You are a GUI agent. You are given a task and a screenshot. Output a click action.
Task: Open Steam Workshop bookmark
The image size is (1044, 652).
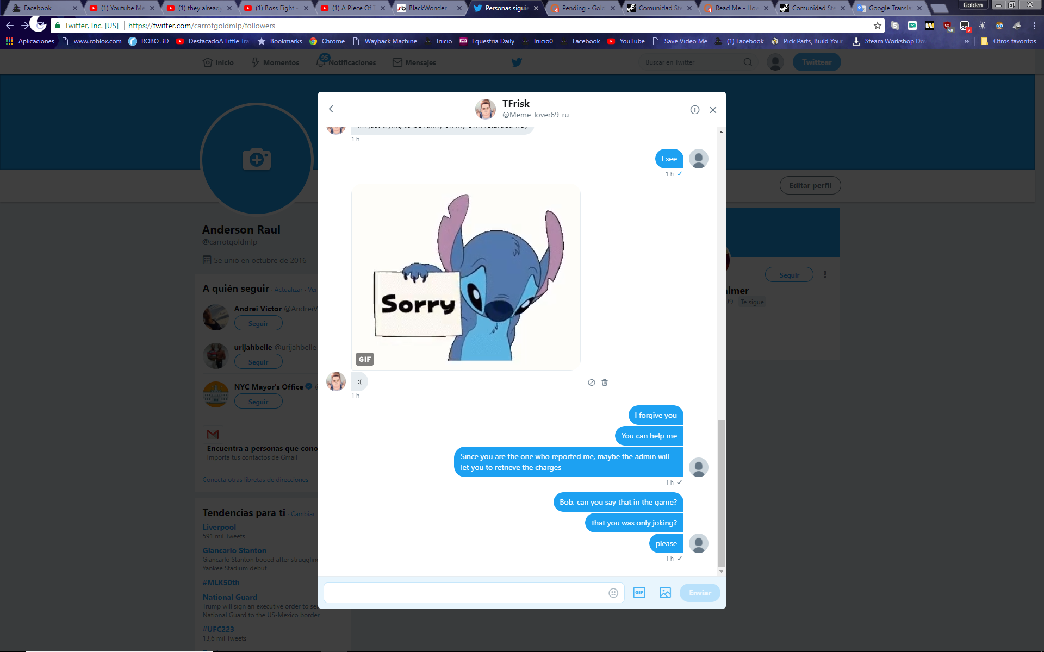(x=888, y=41)
